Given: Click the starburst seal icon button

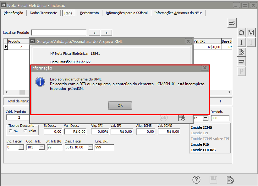Looking at the screenshot, I should (x=241, y=33).
